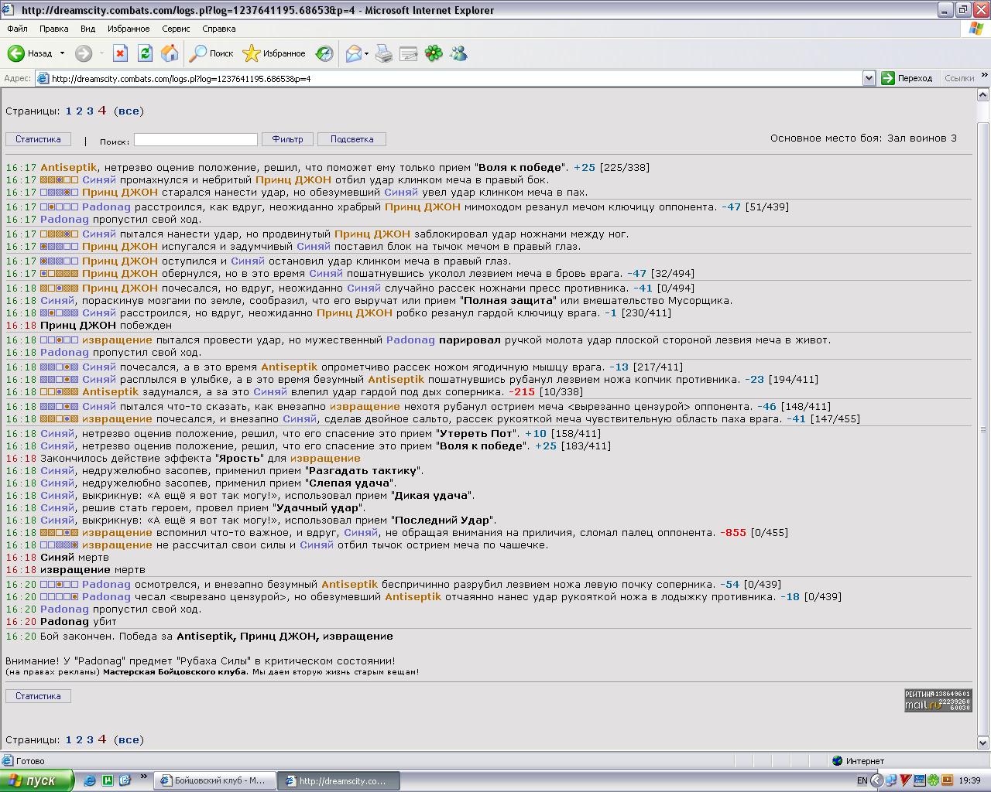Screen dimensions: 991x792
Task: Open the Back button history dropdown arrow
Action: coord(62,53)
